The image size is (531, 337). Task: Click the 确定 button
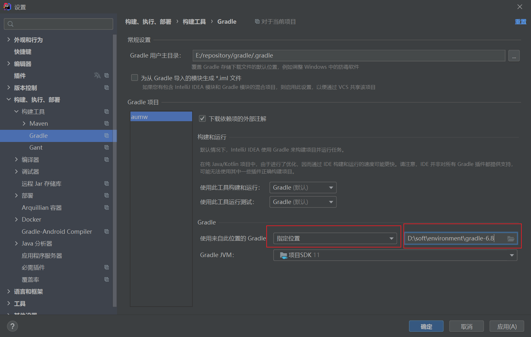click(426, 326)
